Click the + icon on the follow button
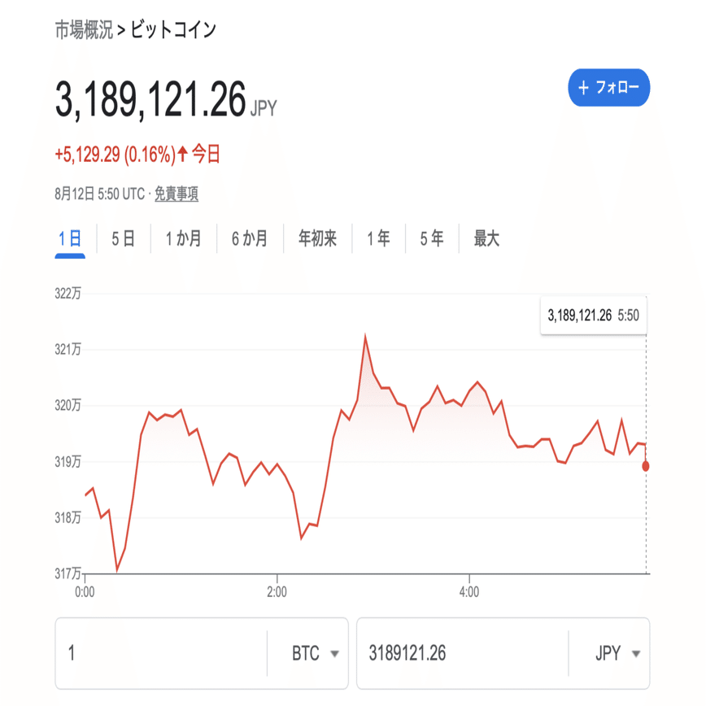 [x=582, y=88]
